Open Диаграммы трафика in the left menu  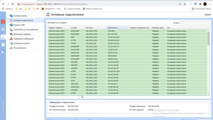22,34
